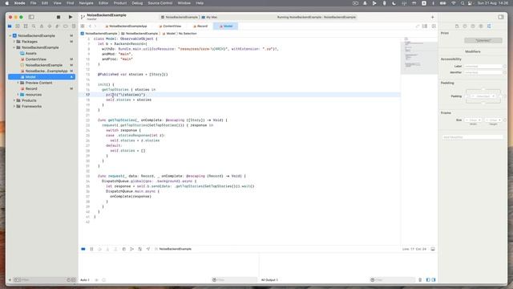Pause program execution in the debug bar

coord(91,249)
